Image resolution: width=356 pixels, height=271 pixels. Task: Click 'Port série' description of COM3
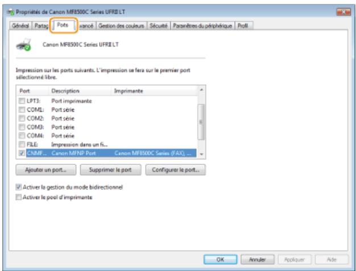click(x=63, y=127)
